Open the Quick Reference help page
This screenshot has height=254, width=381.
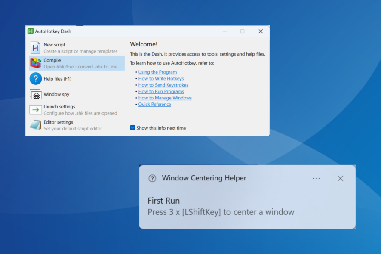(x=154, y=104)
